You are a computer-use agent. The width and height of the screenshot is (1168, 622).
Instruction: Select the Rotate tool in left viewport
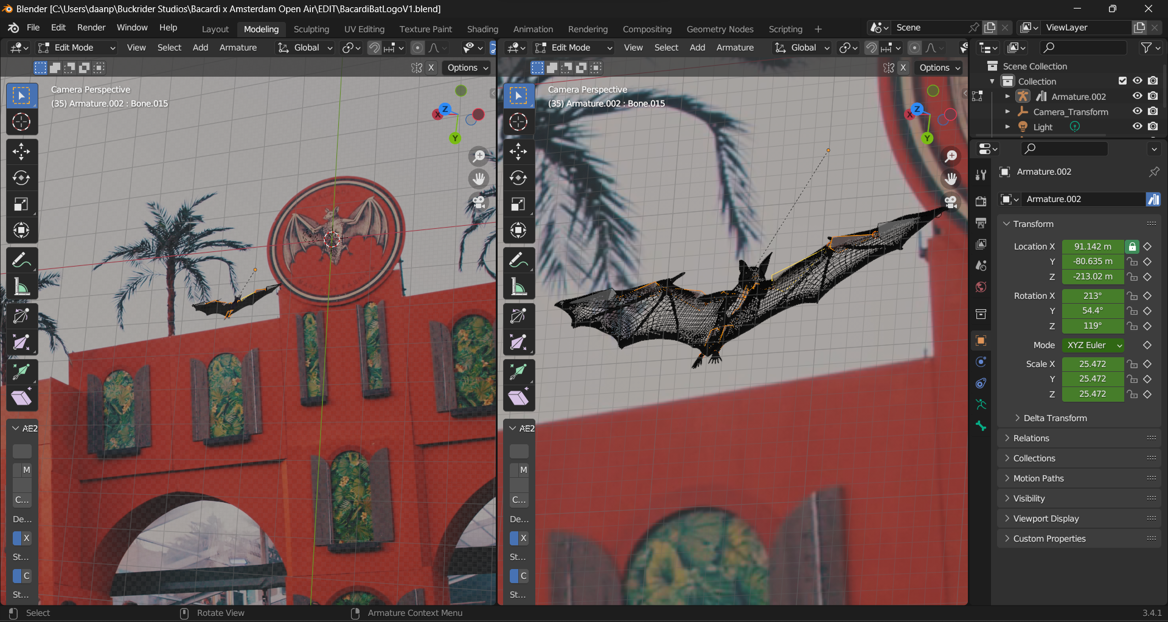tap(21, 178)
